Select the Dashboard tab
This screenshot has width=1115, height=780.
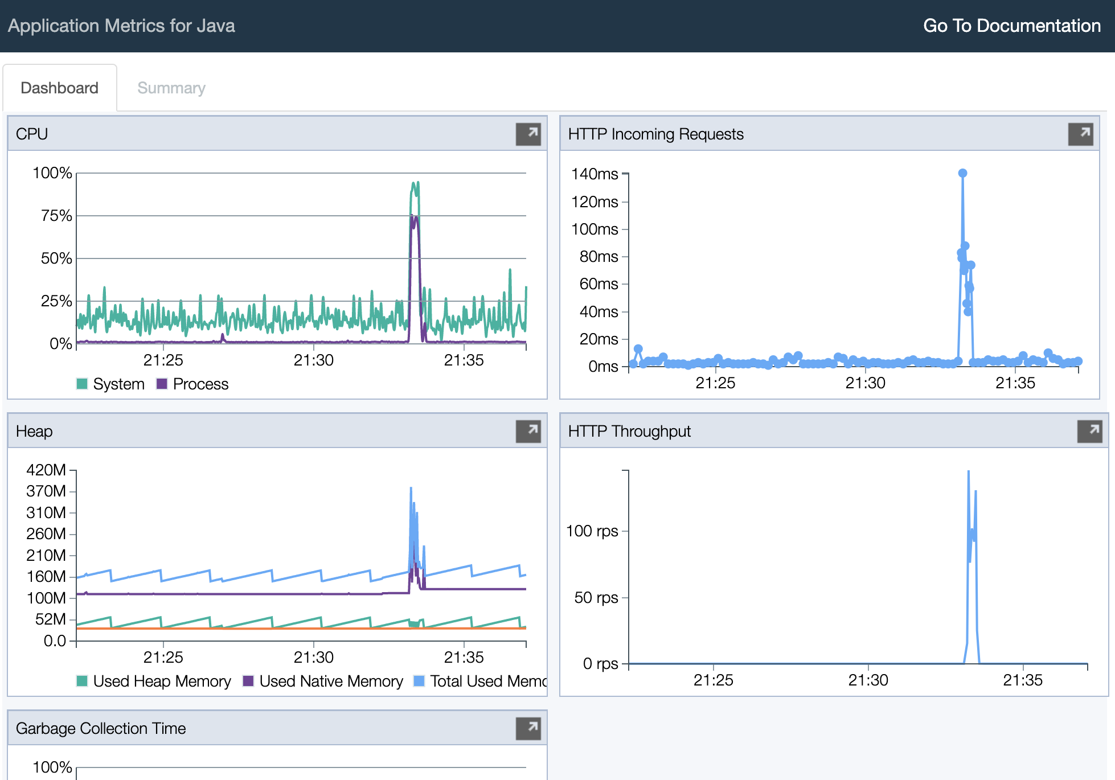(x=59, y=88)
